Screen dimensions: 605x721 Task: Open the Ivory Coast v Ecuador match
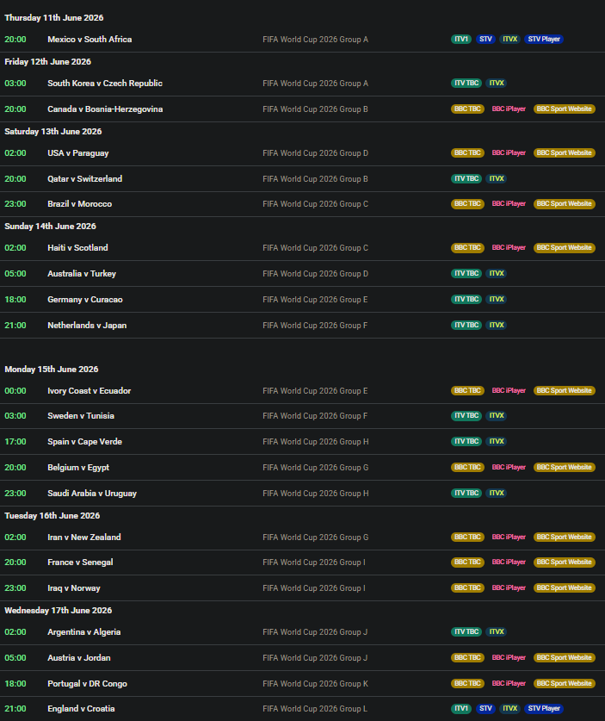(90, 391)
